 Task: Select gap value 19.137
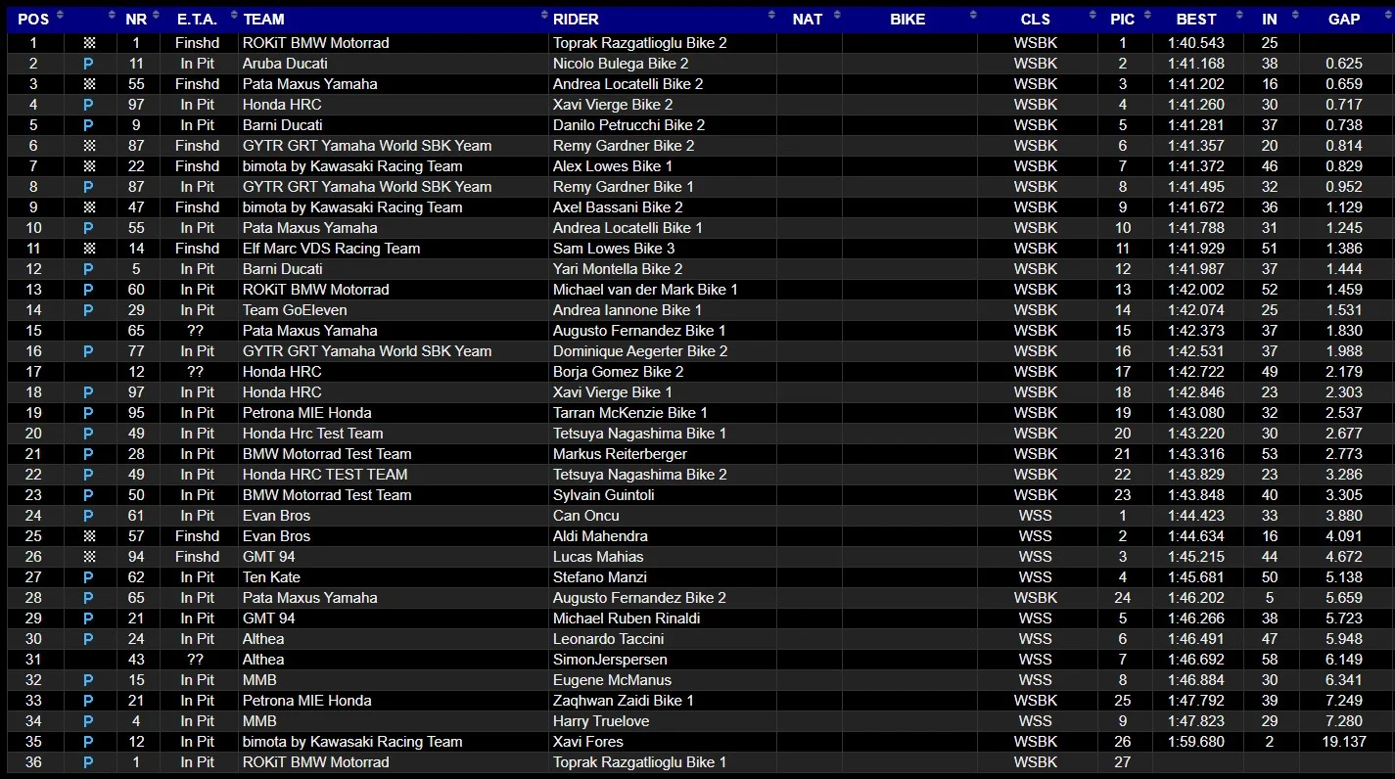click(x=1344, y=742)
